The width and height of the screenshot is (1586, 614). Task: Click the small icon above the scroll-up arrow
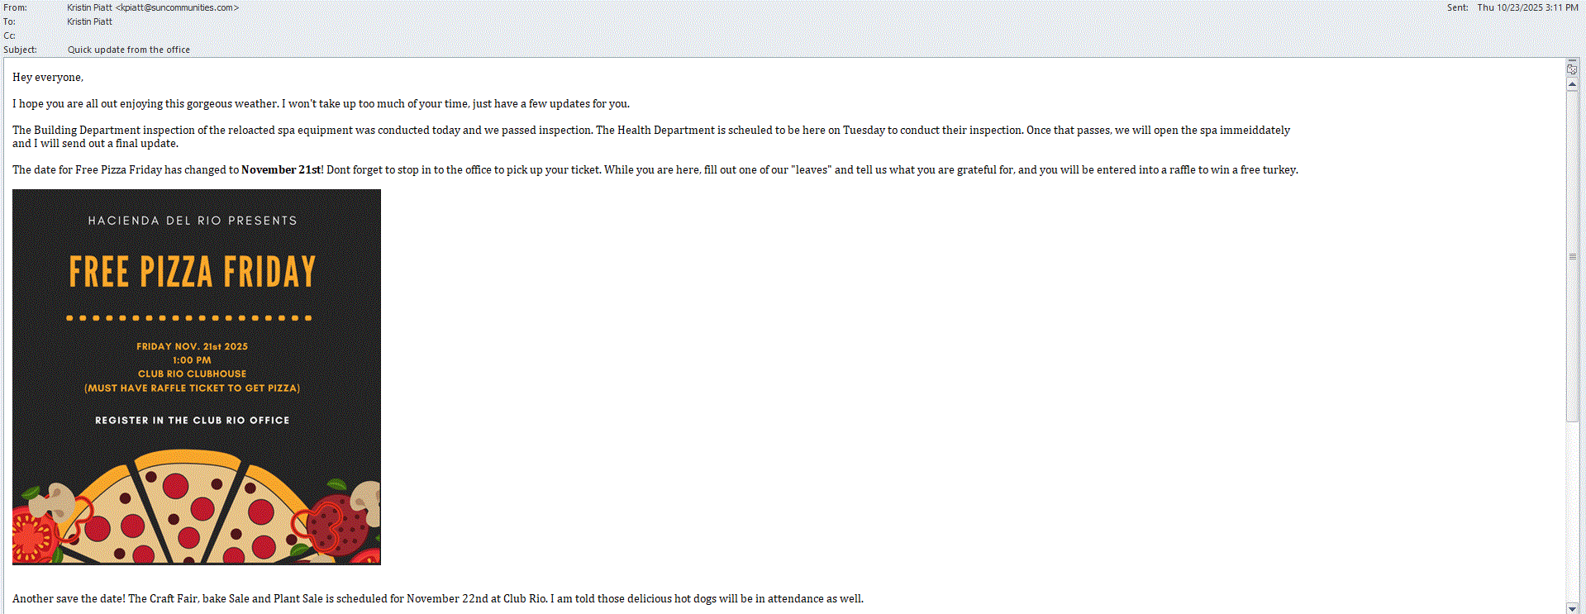1572,69
